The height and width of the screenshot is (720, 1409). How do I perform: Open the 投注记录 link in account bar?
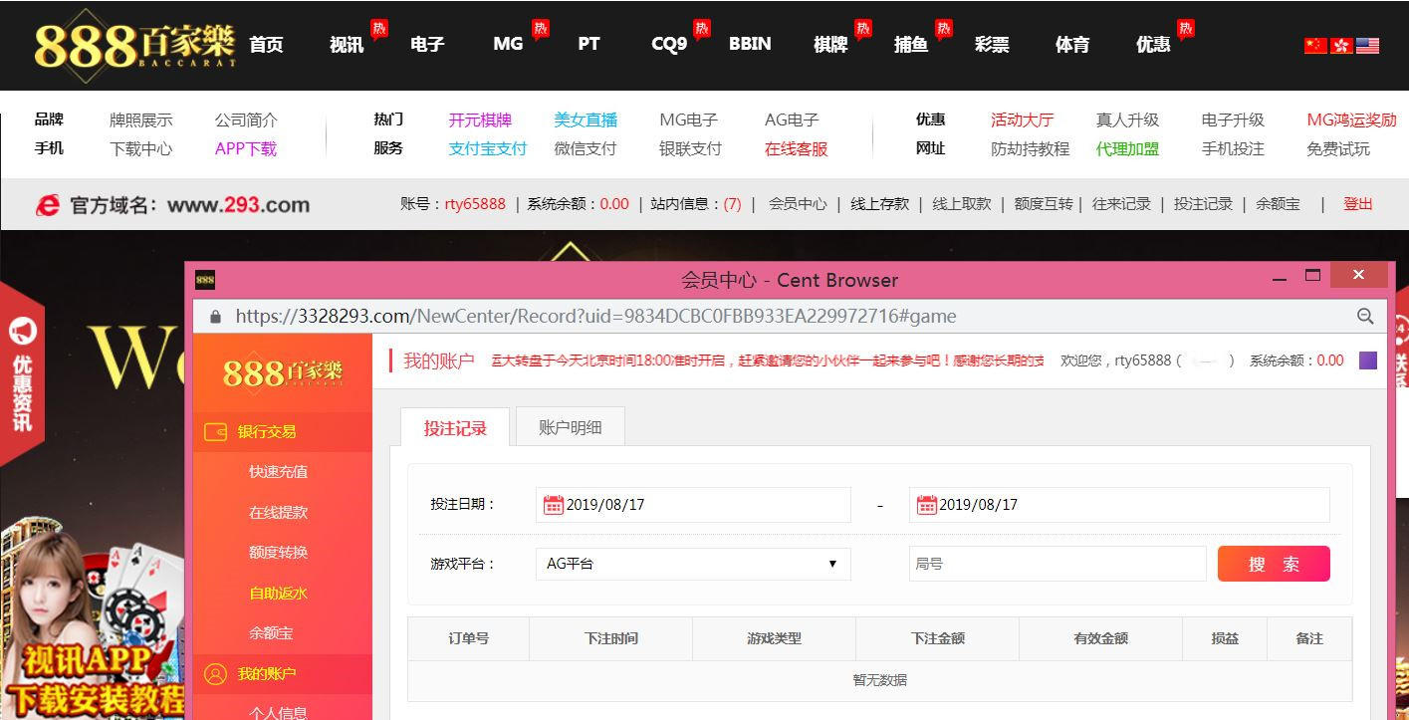pos(1203,204)
